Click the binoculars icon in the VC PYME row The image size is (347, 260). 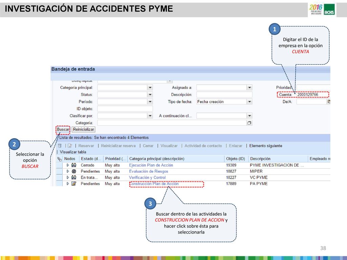(x=74, y=177)
